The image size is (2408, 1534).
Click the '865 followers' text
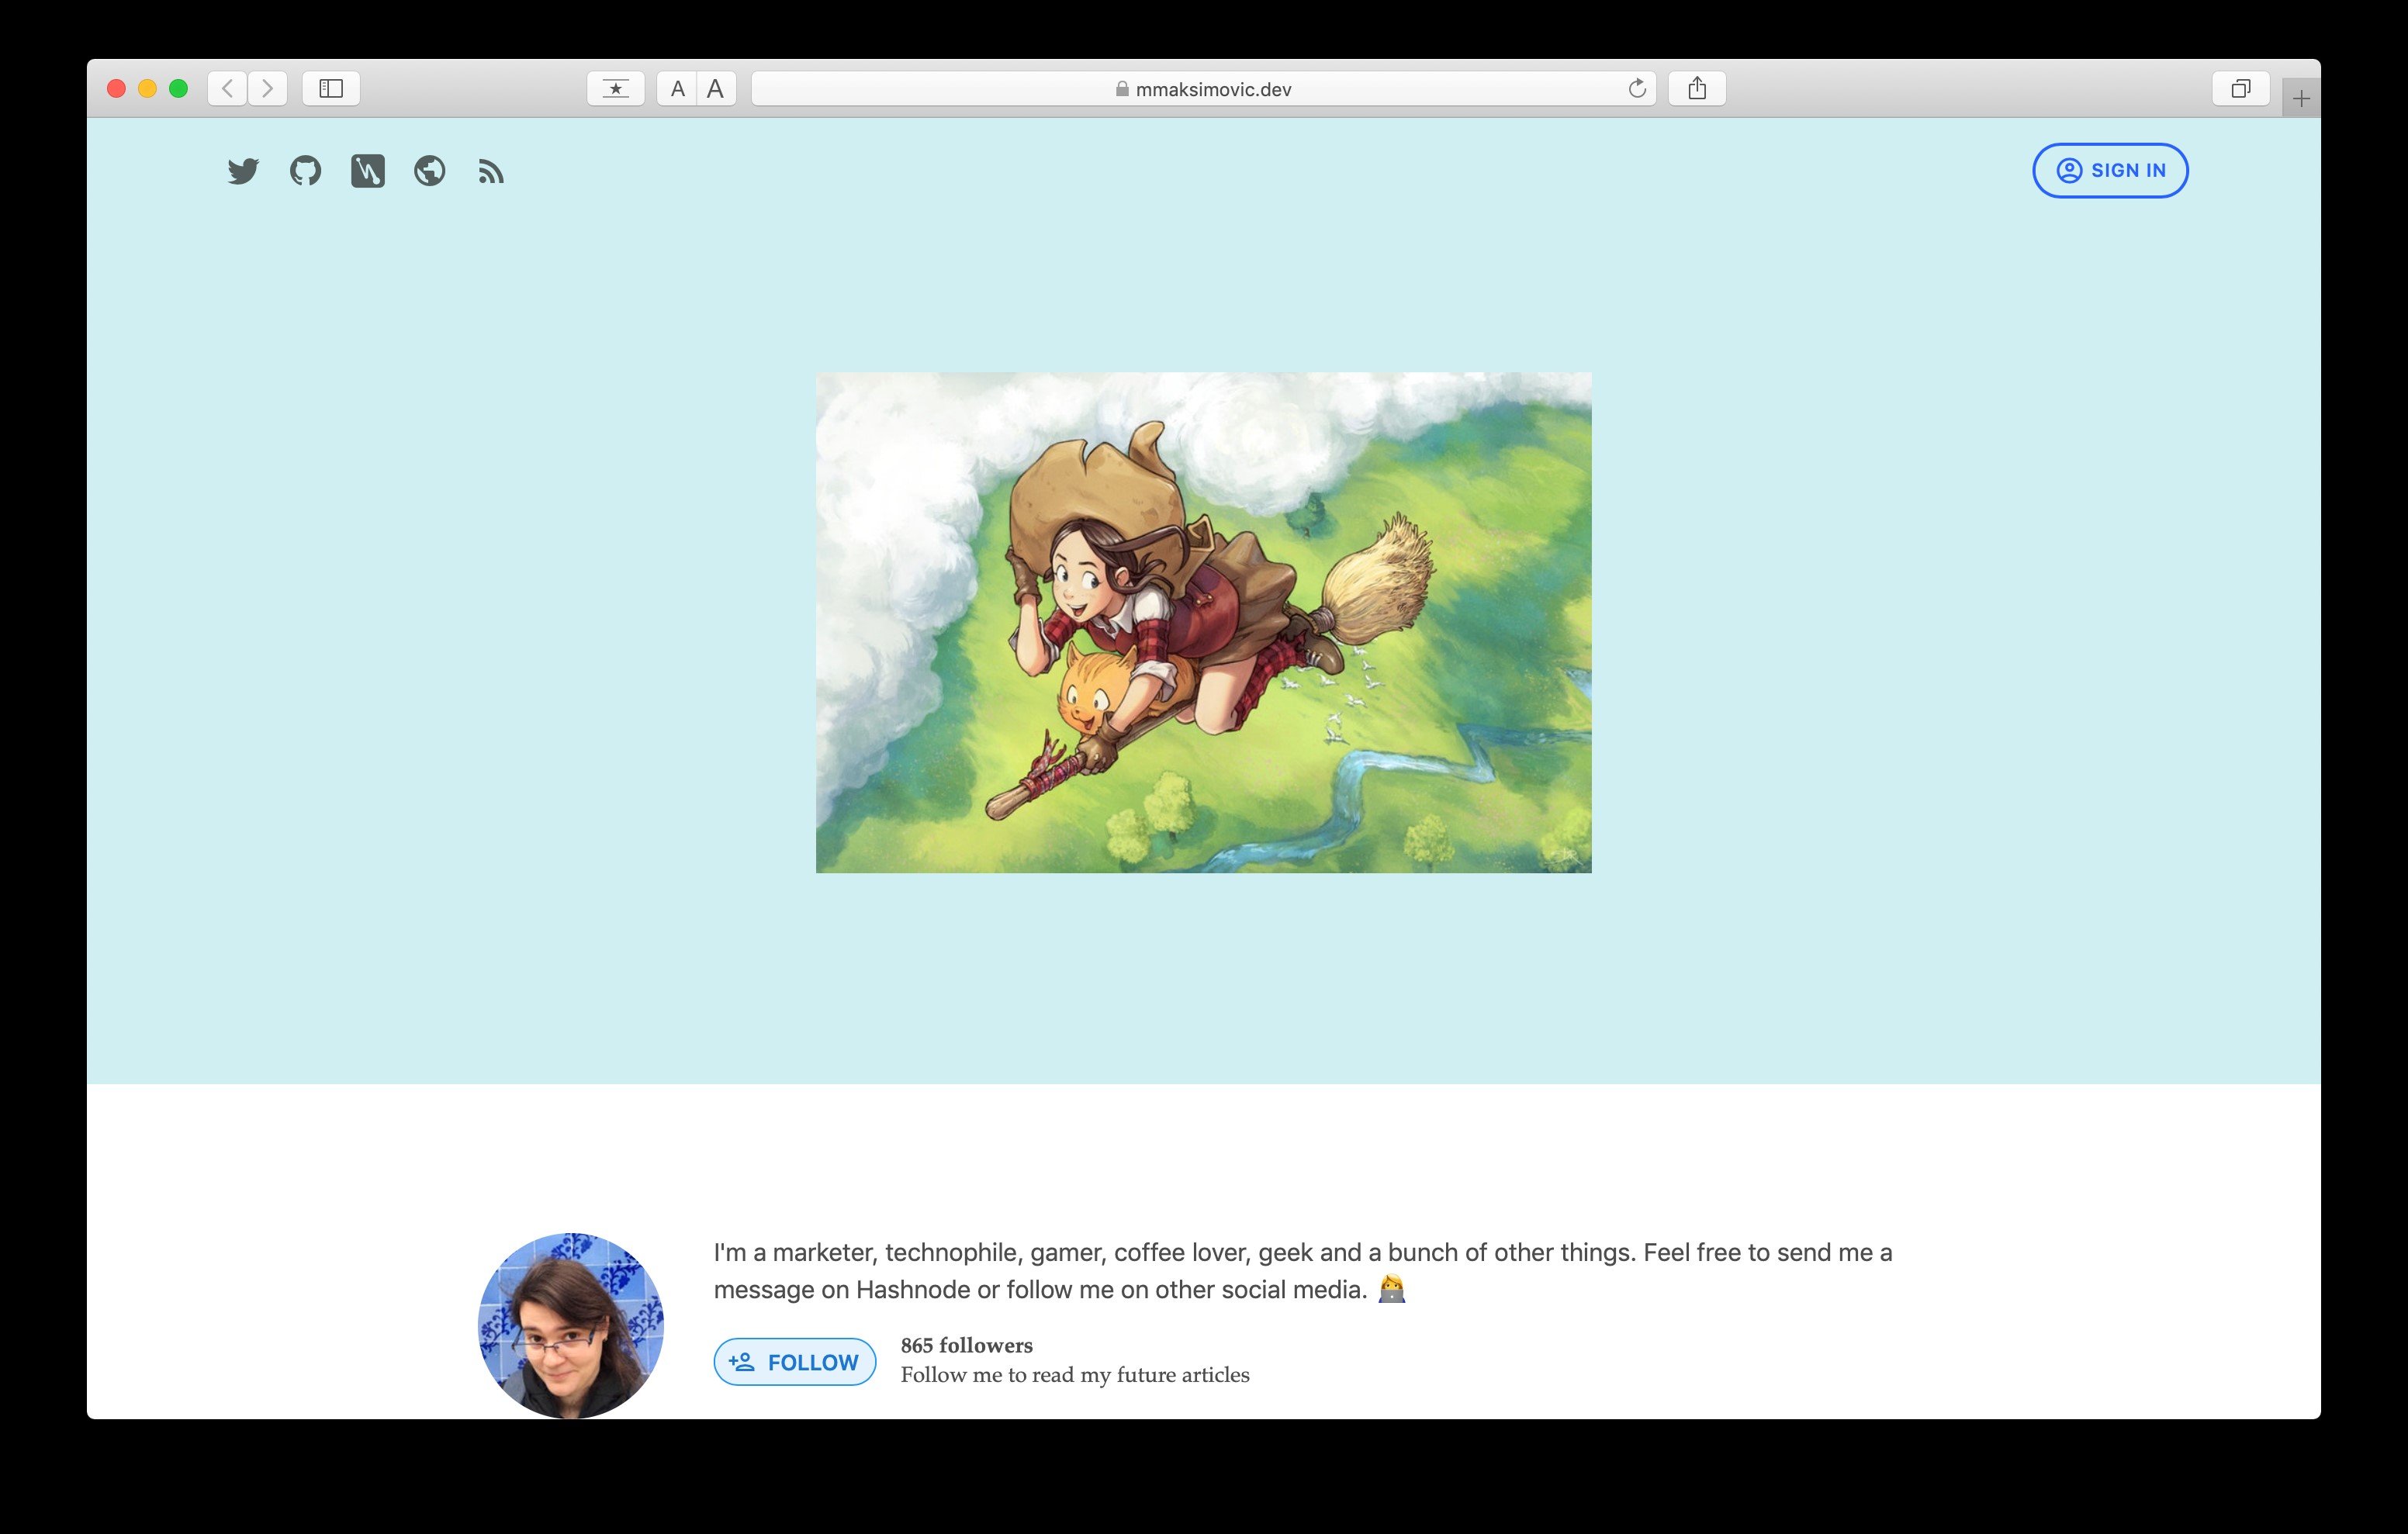967,1345
